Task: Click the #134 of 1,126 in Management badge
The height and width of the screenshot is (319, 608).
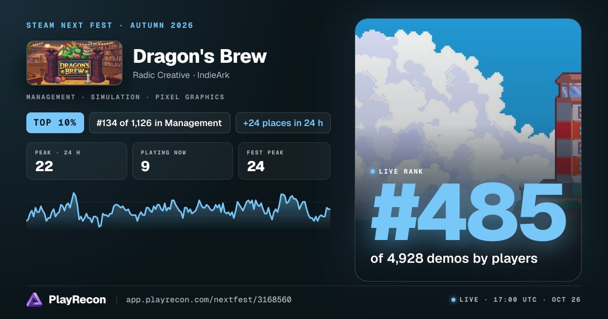Action: pyautogui.click(x=160, y=123)
